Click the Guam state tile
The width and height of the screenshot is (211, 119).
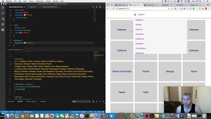[x=194, y=71]
